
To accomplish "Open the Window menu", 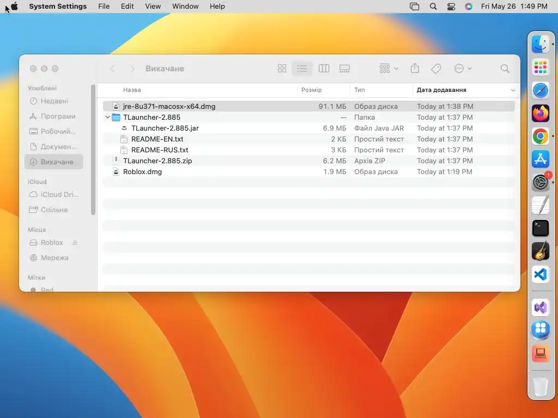I will [x=185, y=7].
